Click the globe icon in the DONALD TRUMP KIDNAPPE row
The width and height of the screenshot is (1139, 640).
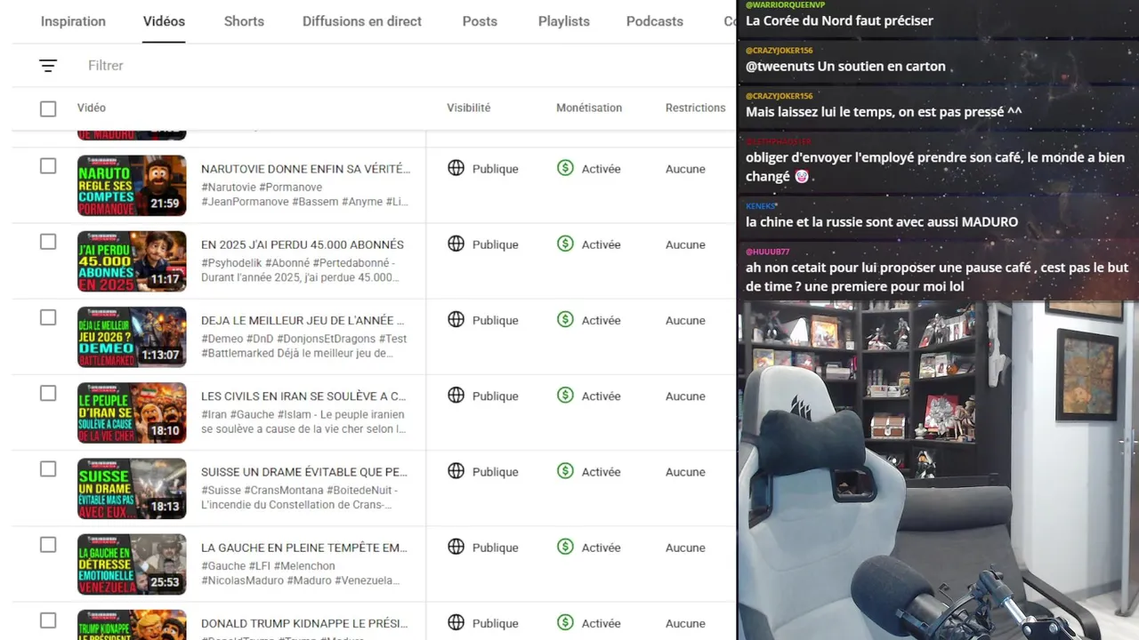coord(456,621)
